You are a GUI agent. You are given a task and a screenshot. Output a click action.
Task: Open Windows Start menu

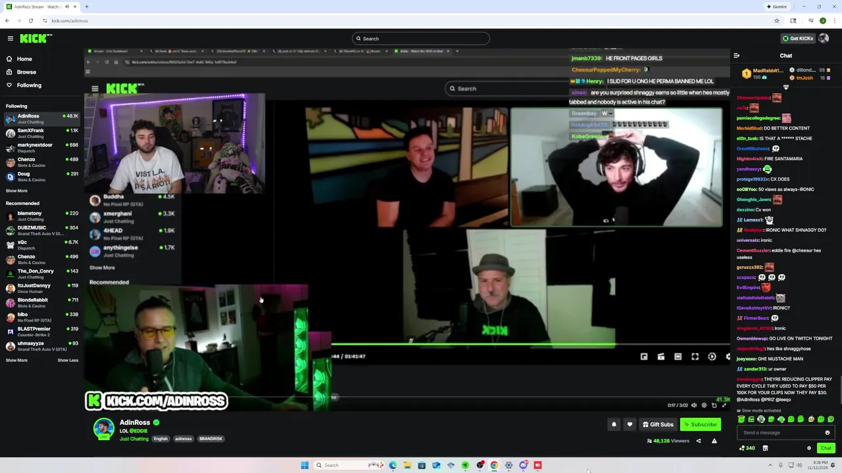305,465
